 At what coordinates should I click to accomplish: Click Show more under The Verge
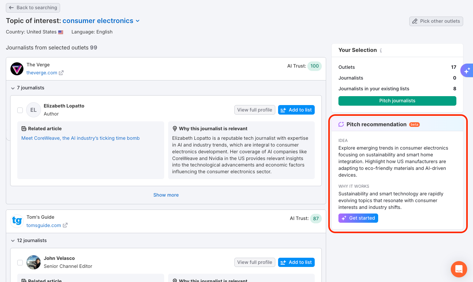pyautogui.click(x=166, y=195)
